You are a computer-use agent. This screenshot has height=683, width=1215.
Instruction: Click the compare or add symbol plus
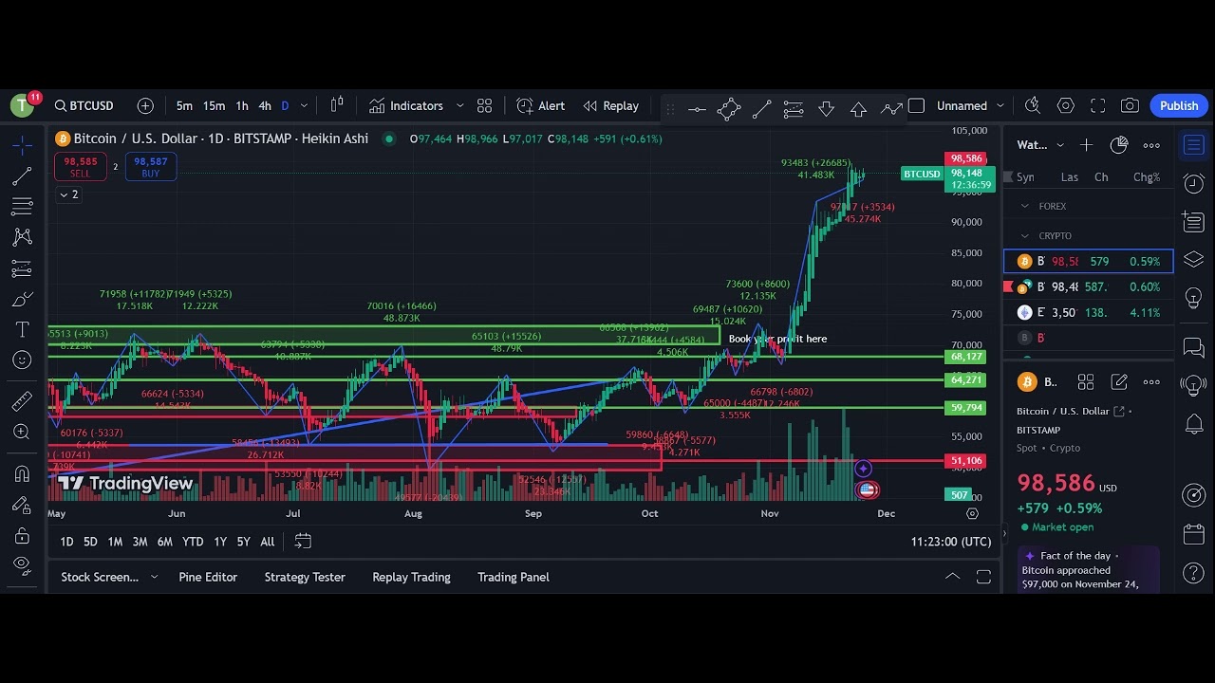point(145,106)
